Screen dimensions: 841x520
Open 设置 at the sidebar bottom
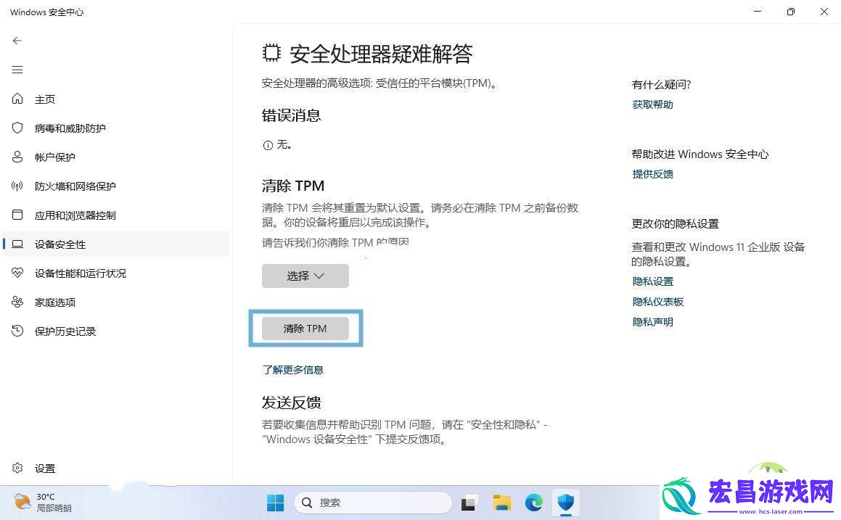(x=45, y=468)
